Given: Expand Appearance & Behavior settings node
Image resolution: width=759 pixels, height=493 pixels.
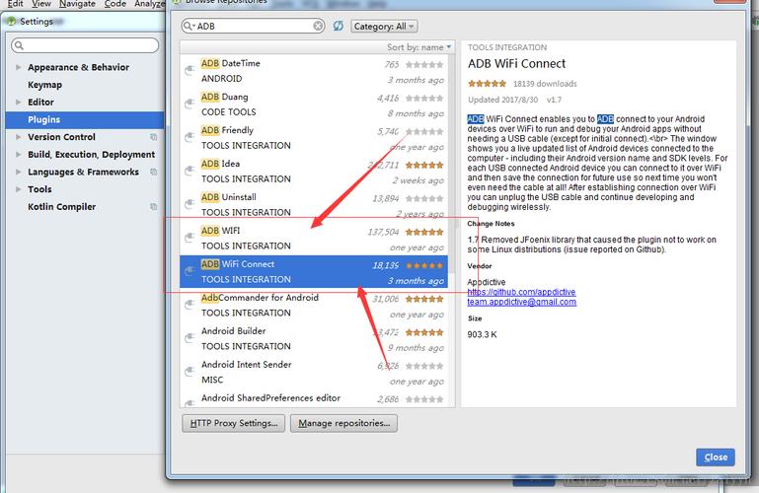Looking at the screenshot, I should click(x=19, y=67).
